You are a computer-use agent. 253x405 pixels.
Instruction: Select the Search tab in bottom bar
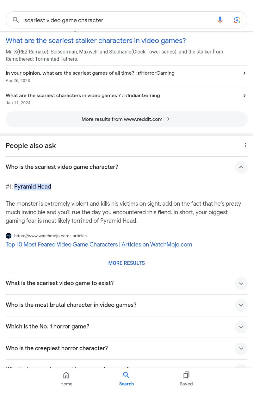[126, 379]
